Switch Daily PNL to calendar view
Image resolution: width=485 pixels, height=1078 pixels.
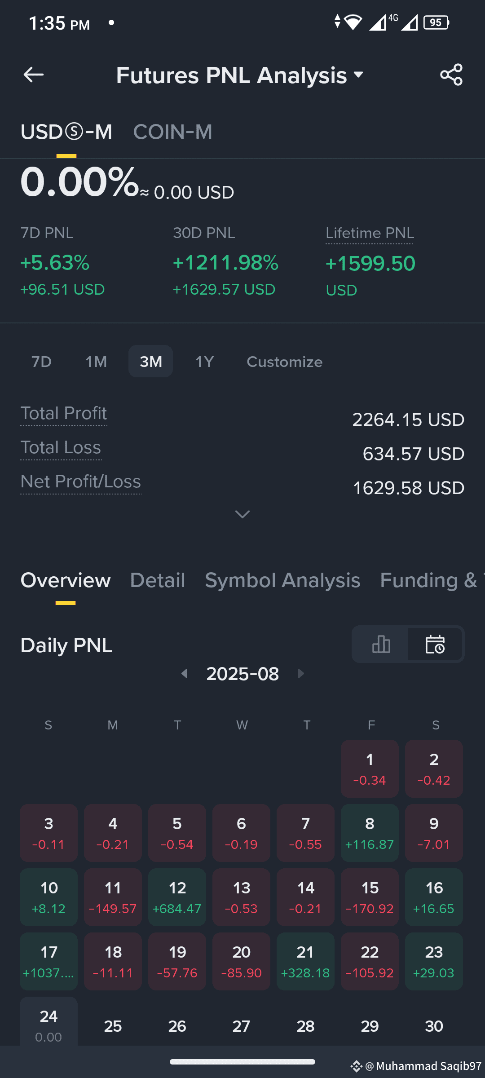coord(435,644)
